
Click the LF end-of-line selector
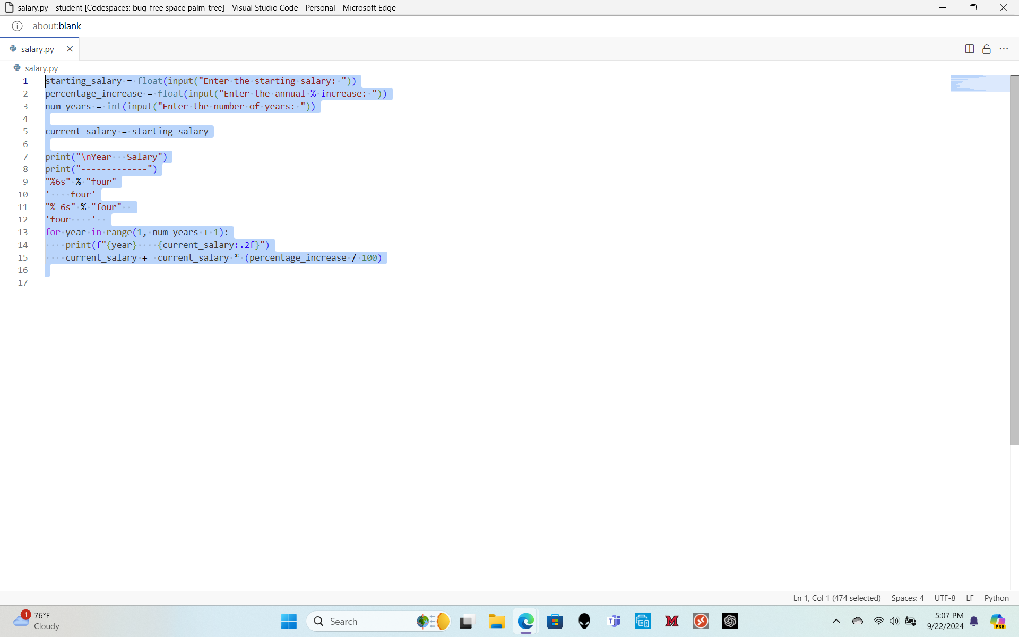[970, 598]
